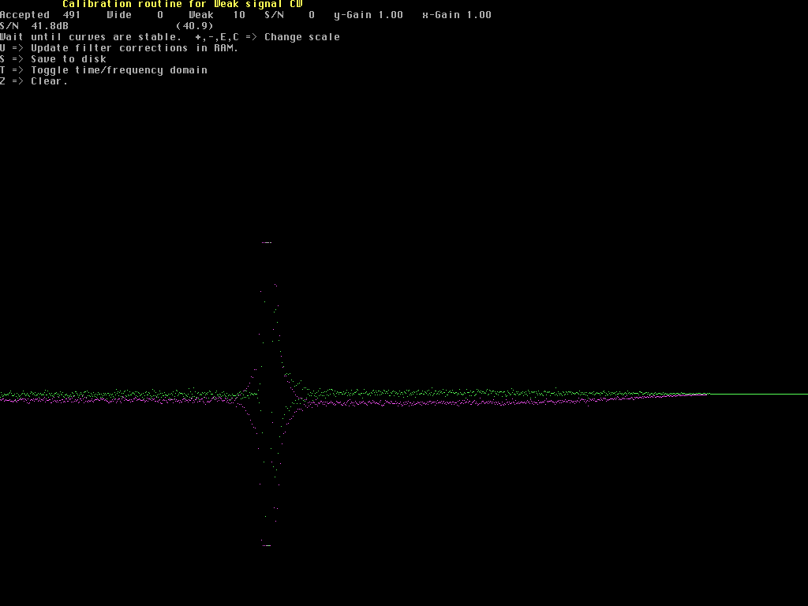Click the 'y-Gain 1.00' readout
The image size is (808, 606).
pyautogui.click(x=368, y=15)
